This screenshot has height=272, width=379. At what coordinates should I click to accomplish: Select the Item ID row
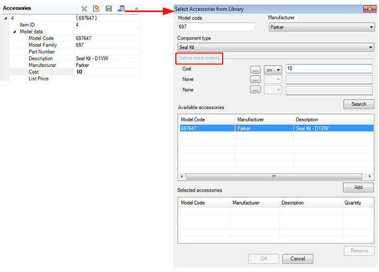click(x=74, y=25)
